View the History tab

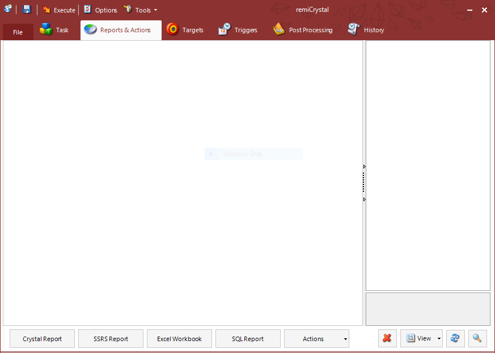366,30
